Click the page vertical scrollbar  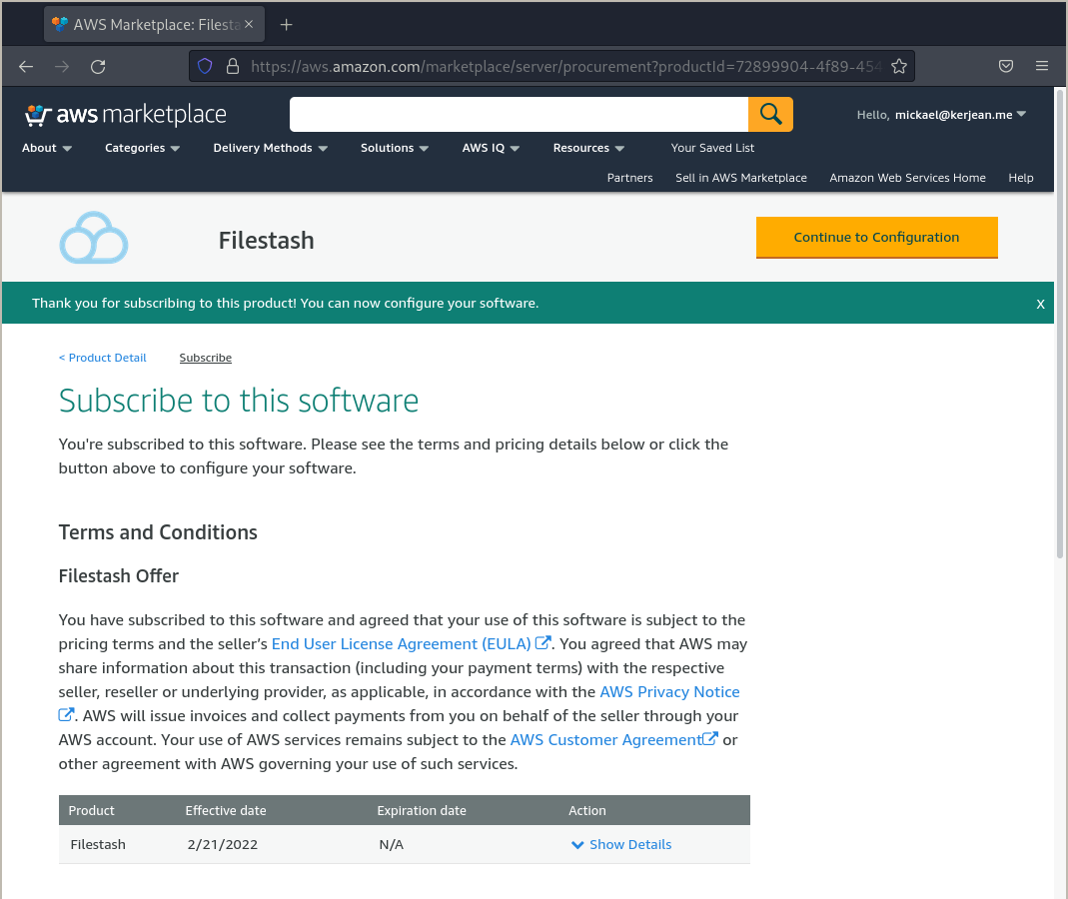(x=1060, y=327)
